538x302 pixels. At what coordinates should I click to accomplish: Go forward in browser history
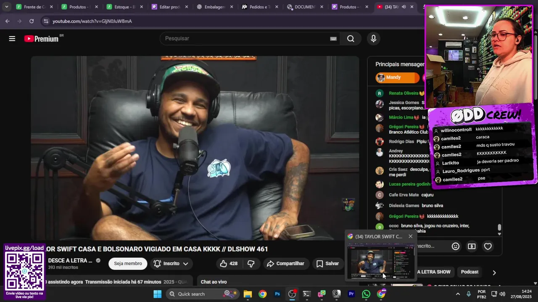(19, 21)
